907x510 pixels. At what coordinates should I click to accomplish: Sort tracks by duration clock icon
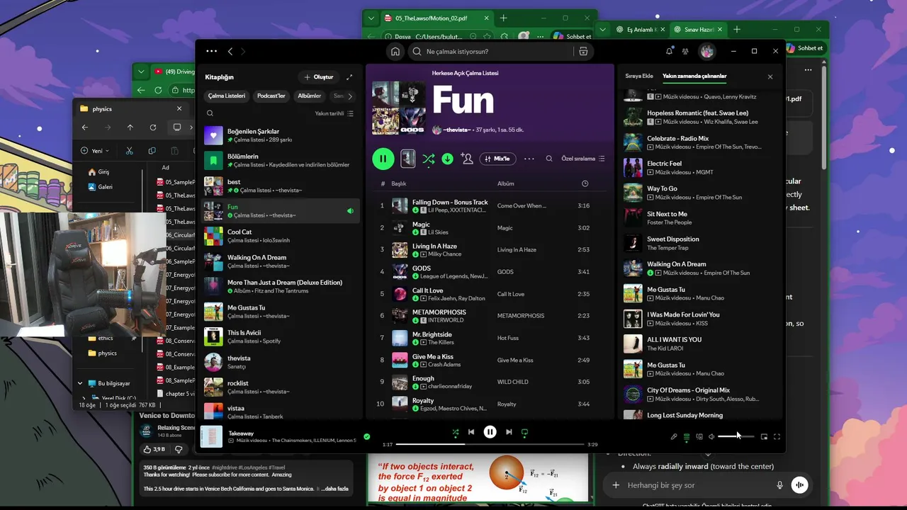pos(585,183)
